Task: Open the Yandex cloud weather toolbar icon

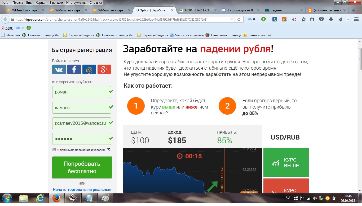Action: coord(251,19)
